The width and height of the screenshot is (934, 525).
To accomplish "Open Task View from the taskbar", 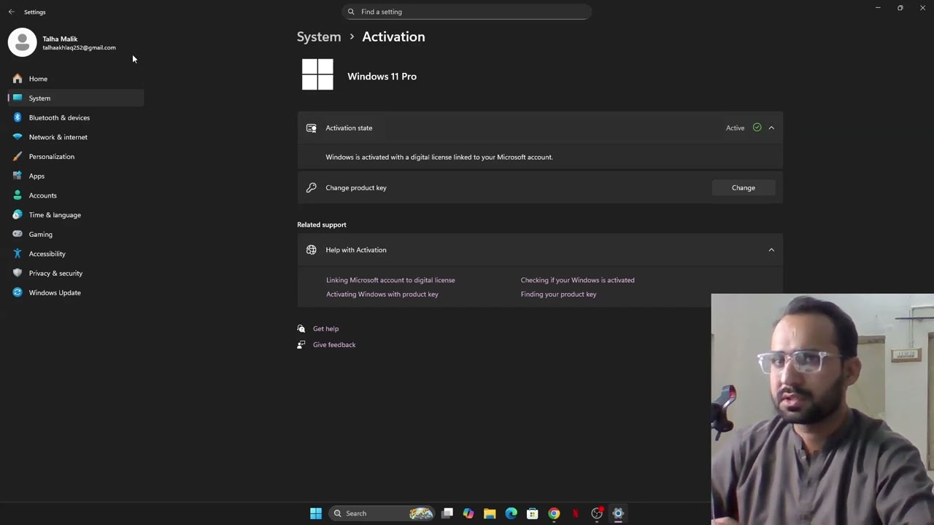I will click(447, 513).
